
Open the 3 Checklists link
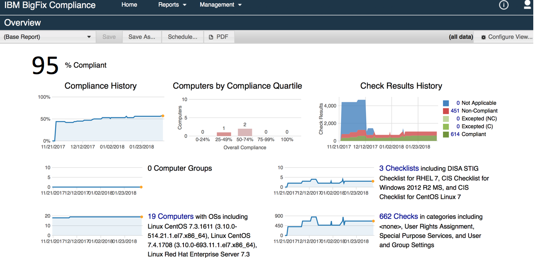click(x=399, y=169)
